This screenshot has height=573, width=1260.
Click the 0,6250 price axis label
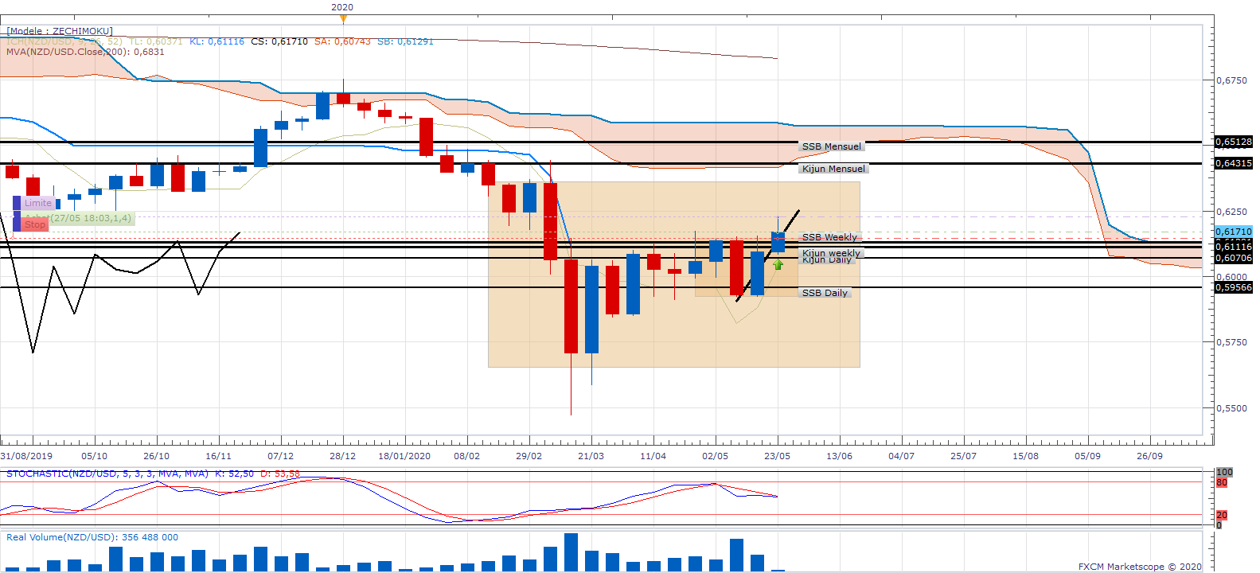(1231, 212)
